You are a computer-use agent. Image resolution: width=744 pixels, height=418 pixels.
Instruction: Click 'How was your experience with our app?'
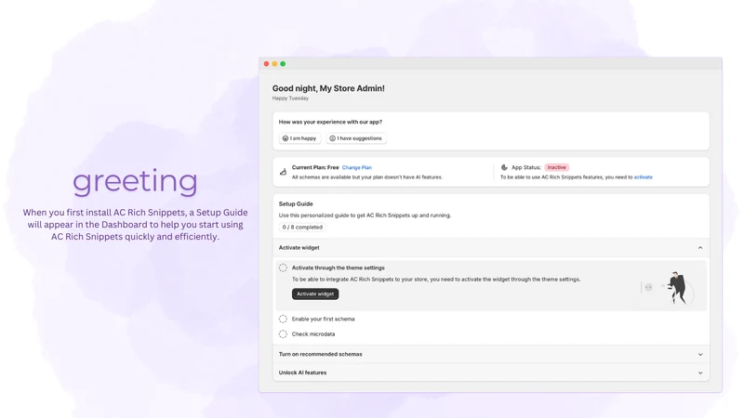coord(330,122)
